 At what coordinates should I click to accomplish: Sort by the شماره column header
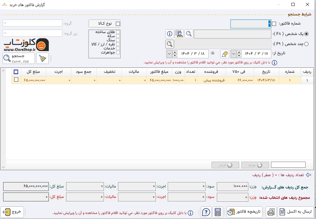coord(290,72)
